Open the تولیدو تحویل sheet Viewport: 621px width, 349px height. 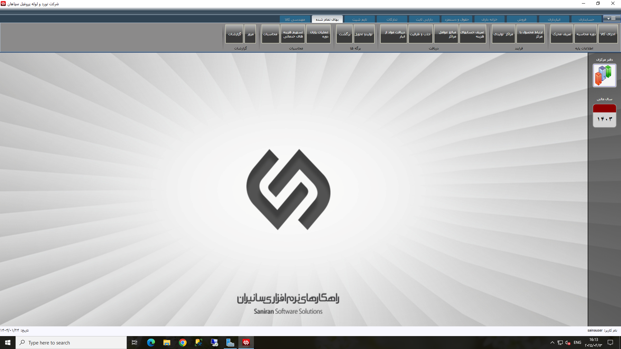(x=365, y=34)
